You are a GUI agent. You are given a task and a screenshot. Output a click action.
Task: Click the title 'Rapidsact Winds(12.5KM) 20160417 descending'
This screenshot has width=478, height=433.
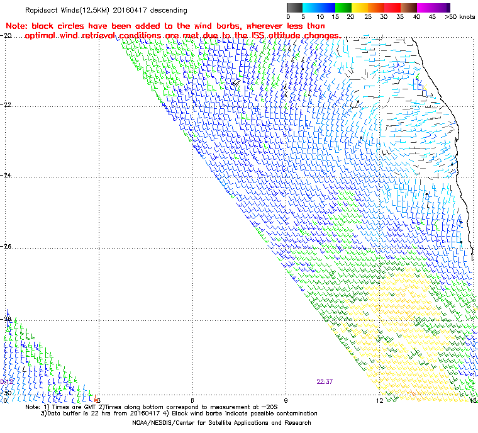(106, 10)
